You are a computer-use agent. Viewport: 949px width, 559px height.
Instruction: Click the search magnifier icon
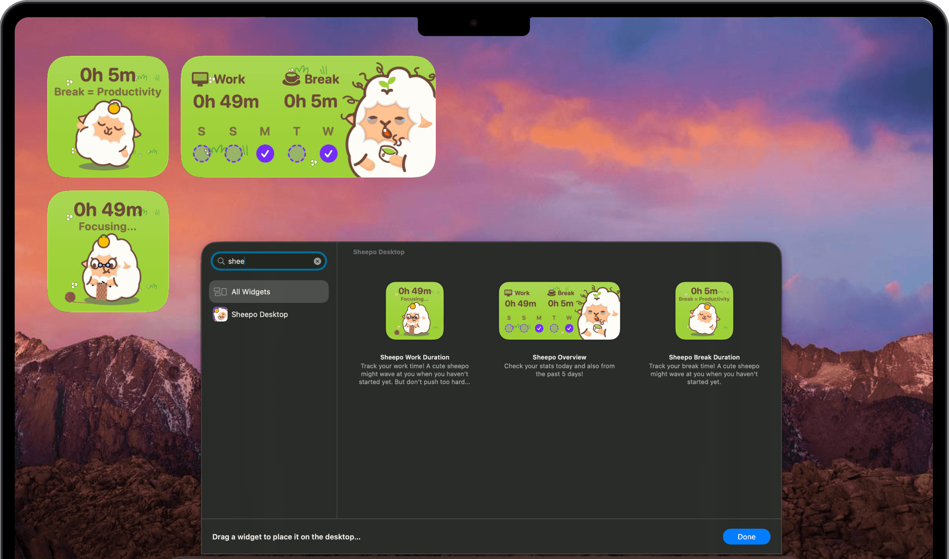(x=221, y=261)
